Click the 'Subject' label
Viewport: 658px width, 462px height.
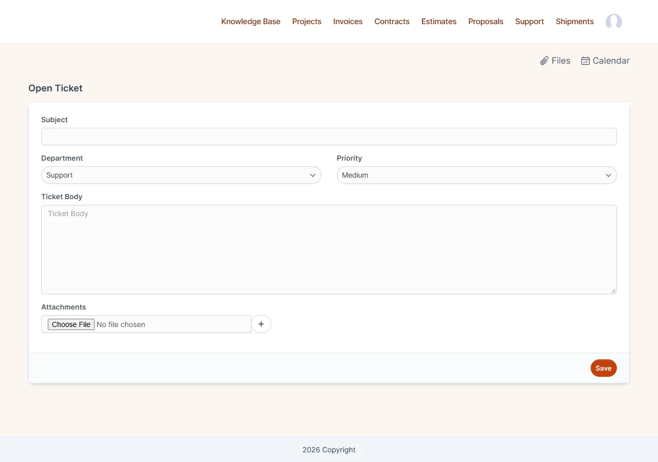click(54, 120)
